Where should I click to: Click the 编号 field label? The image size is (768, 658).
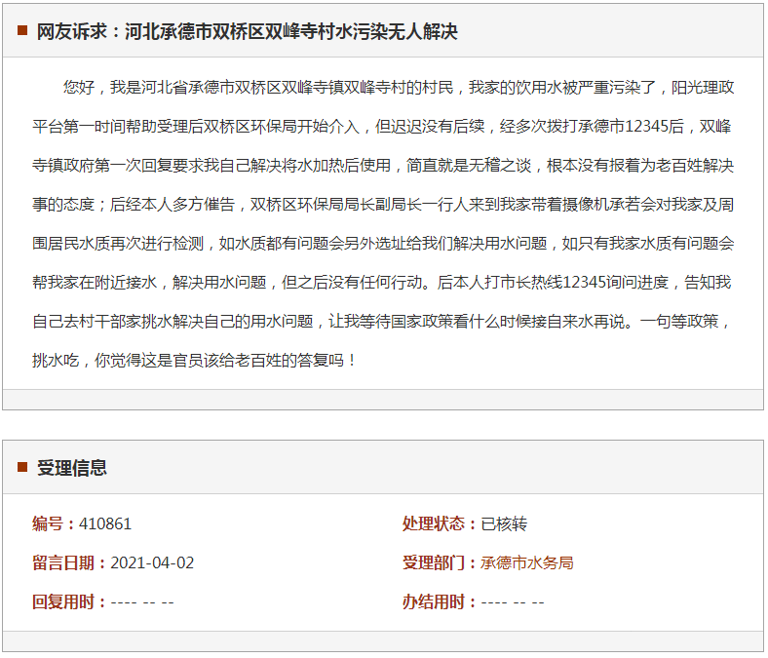[x=55, y=523]
